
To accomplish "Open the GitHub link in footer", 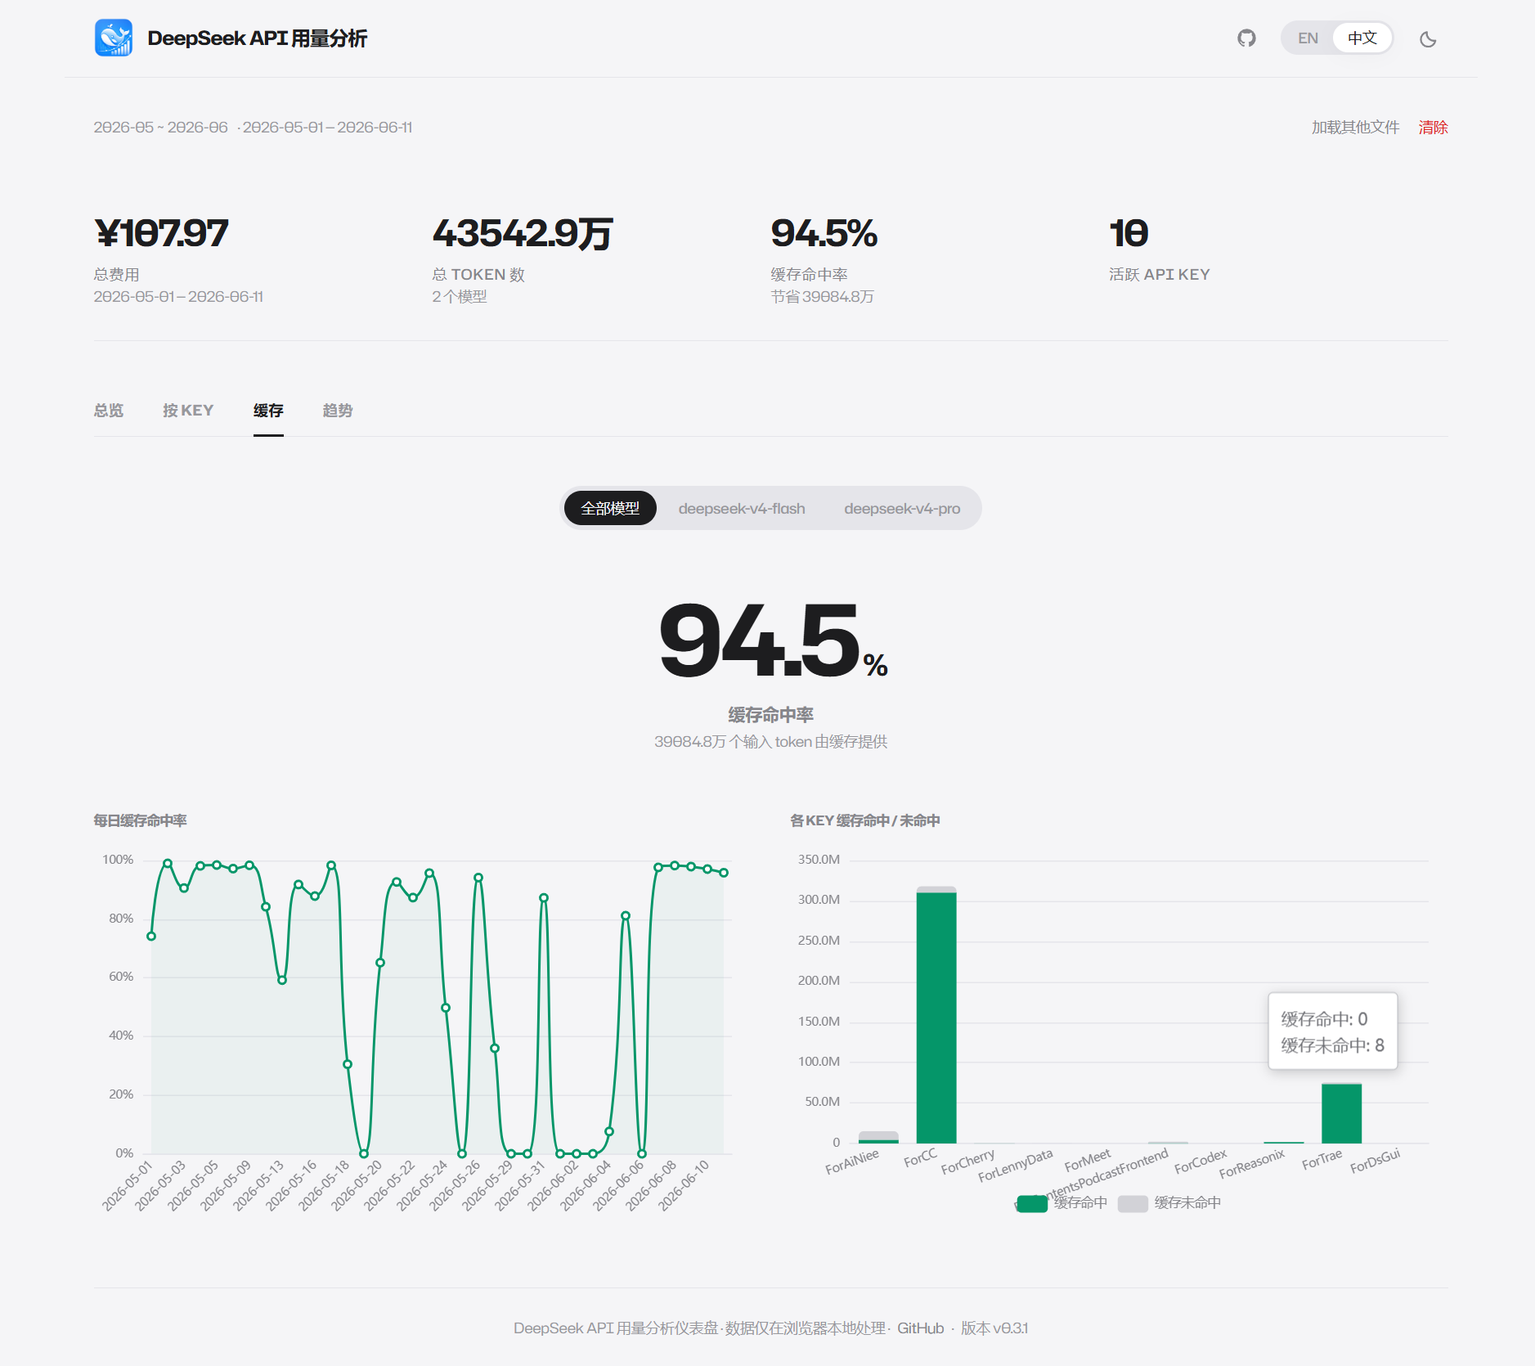I will (x=921, y=1328).
